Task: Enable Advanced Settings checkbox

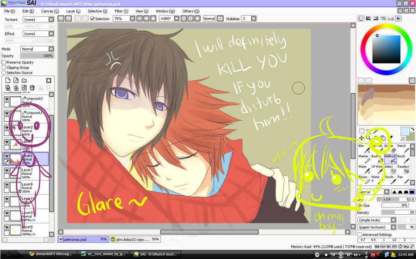Action: (x=360, y=235)
